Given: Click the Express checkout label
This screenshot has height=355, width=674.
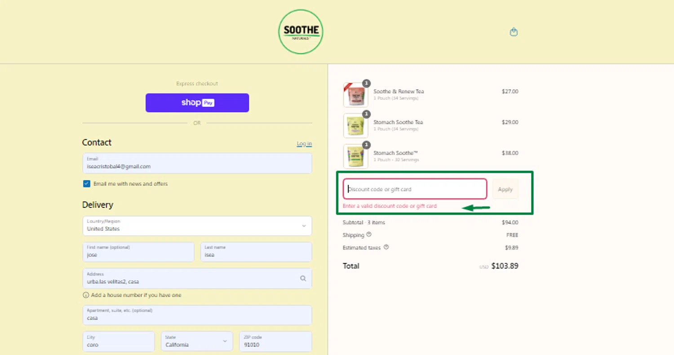Looking at the screenshot, I should coord(197,83).
